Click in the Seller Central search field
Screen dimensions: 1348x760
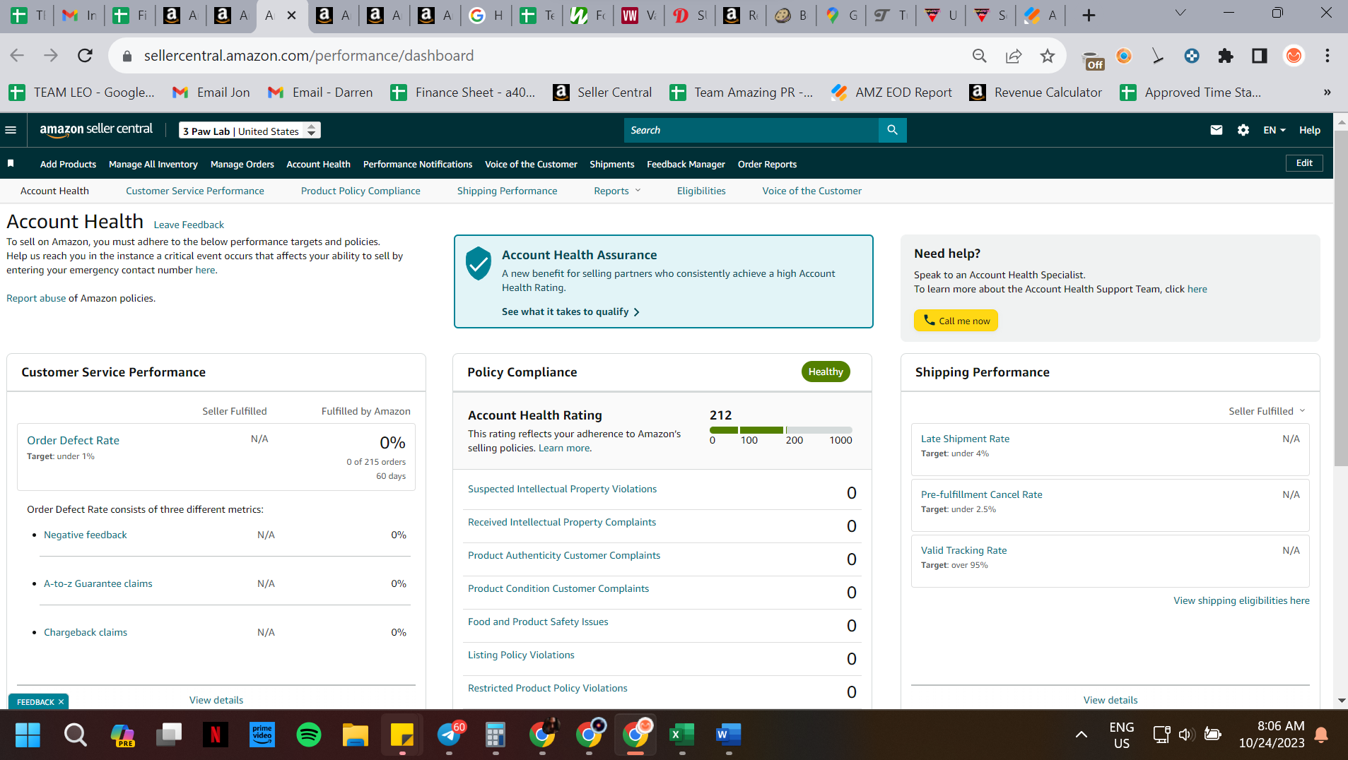tap(751, 130)
